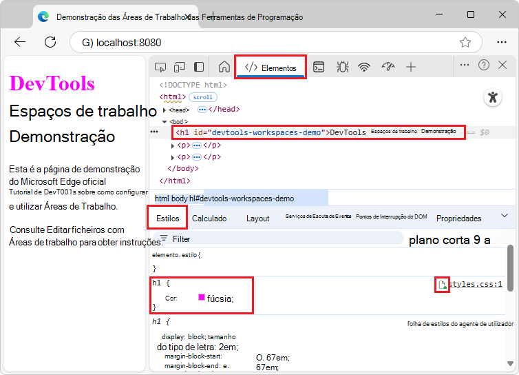Close the DevTools panel
The height and width of the screenshot is (375, 519).
pos(502,65)
